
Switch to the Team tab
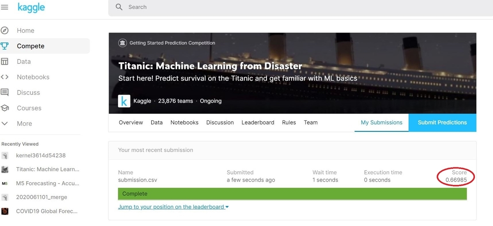pyautogui.click(x=311, y=122)
